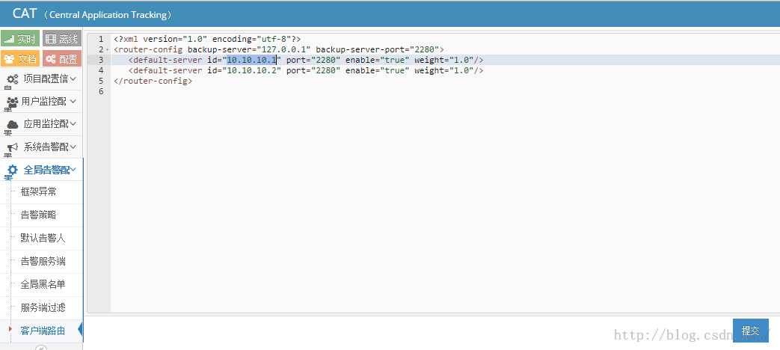The width and height of the screenshot is (780, 350).
Task: Click the 用户监控配置 menu label
Action: coord(44,101)
